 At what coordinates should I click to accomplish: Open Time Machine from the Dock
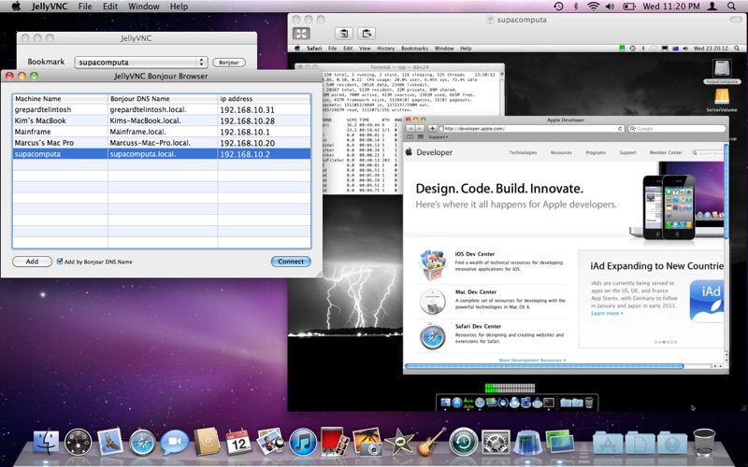coord(463,442)
